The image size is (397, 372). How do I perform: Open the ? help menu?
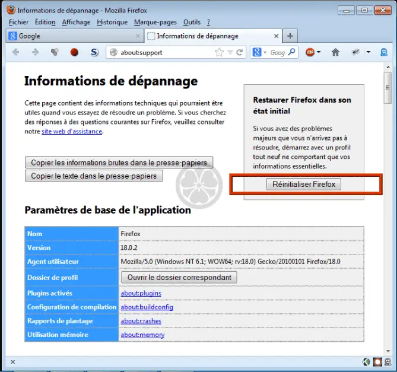pyautogui.click(x=208, y=23)
